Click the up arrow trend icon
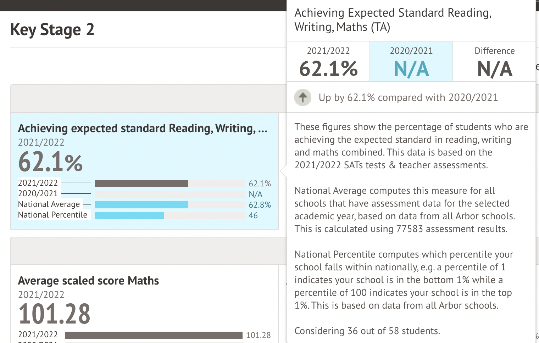The height and width of the screenshot is (343, 539). (x=303, y=97)
